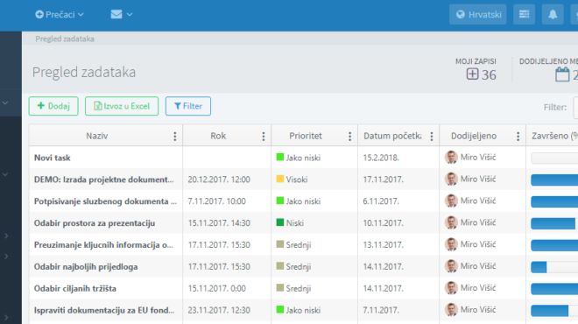This screenshot has height=324, width=578.
Task: Open the Prečaci shortcuts menu
Action: (x=60, y=14)
